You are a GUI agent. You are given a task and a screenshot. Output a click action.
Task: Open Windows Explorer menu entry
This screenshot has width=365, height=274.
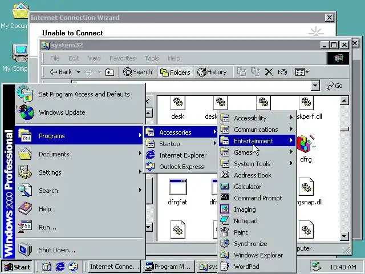point(257,255)
